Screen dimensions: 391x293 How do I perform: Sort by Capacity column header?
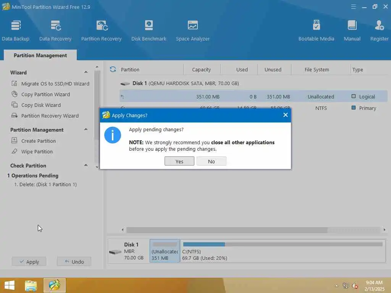(202, 69)
